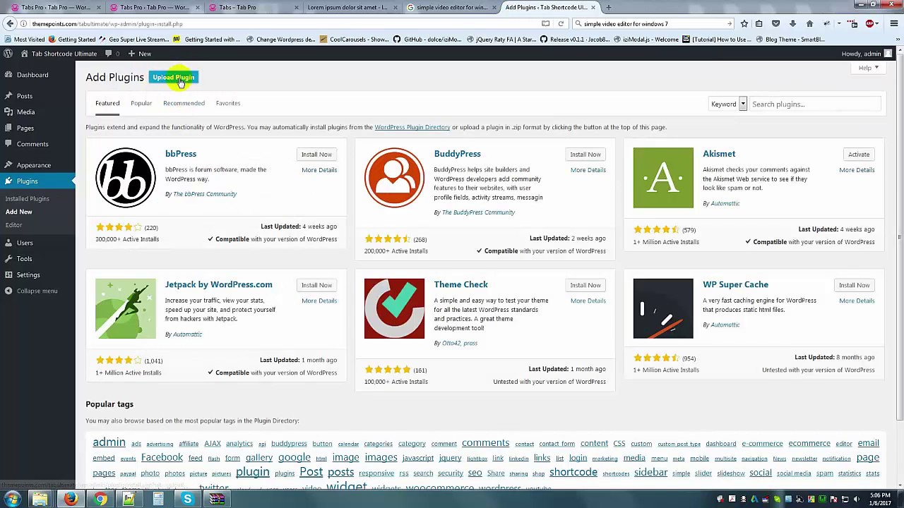Click the WP Super Cache gauge icon

click(x=663, y=309)
